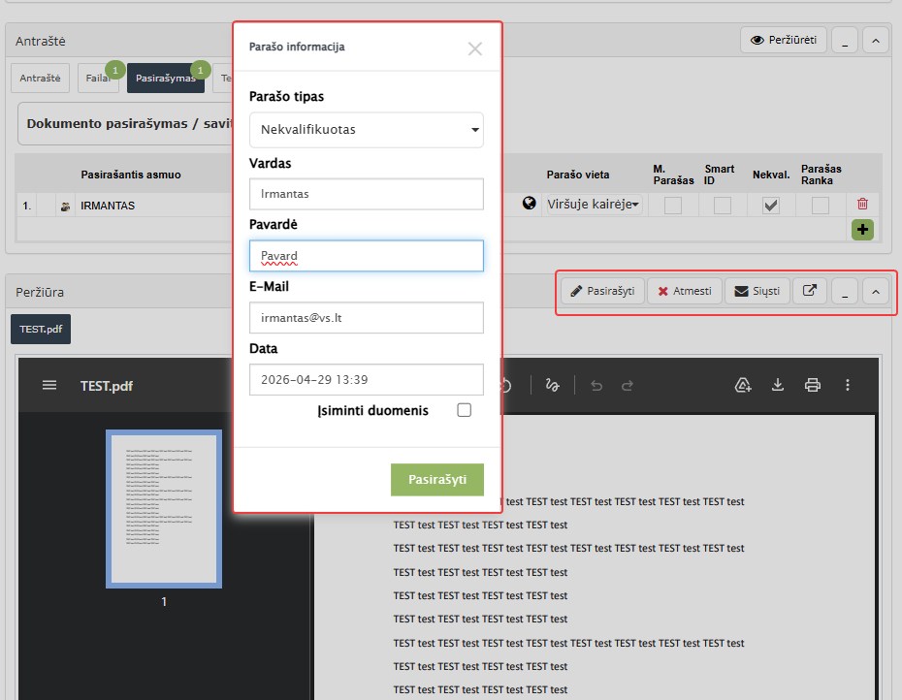Click TEST.pdf title in viewer toolbar
Screen dimensions: 902x700
tap(107, 386)
